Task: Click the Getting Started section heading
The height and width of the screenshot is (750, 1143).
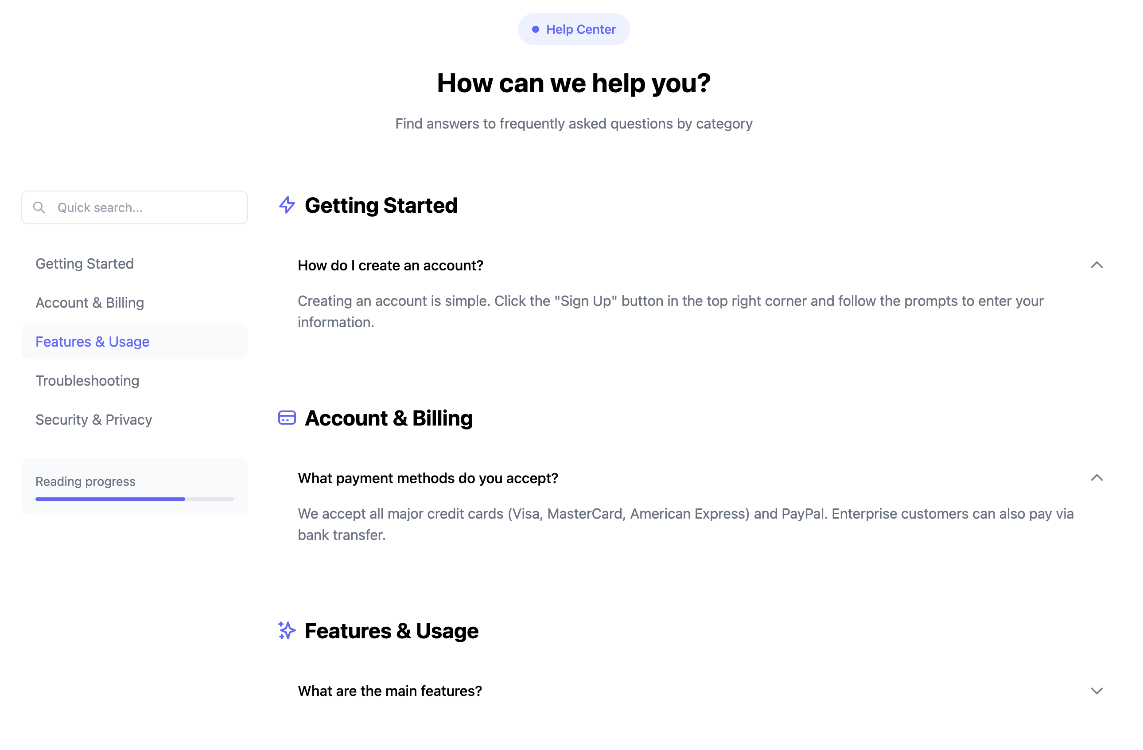Action: coord(381,206)
